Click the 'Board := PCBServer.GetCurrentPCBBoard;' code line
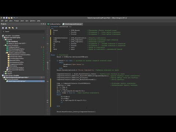176x132 pixels. [x=72, y=57]
